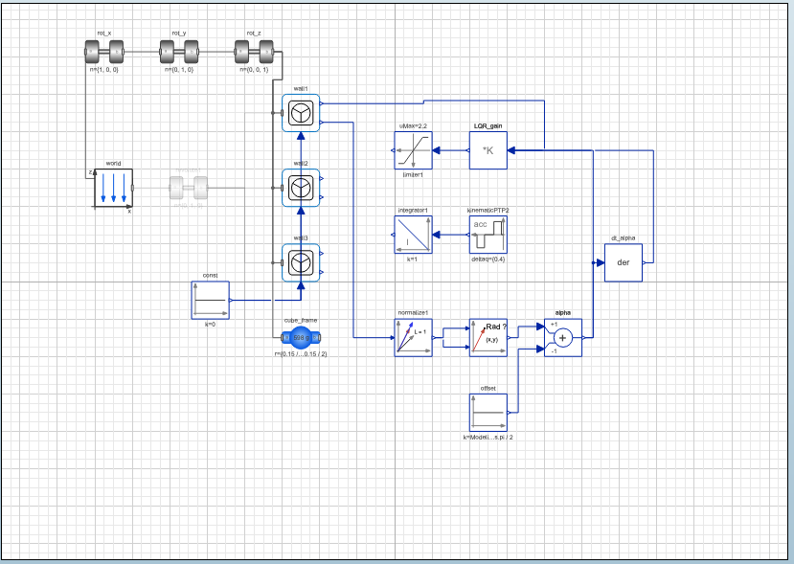Select the kinematicPTP2 acc block

[x=488, y=235]
